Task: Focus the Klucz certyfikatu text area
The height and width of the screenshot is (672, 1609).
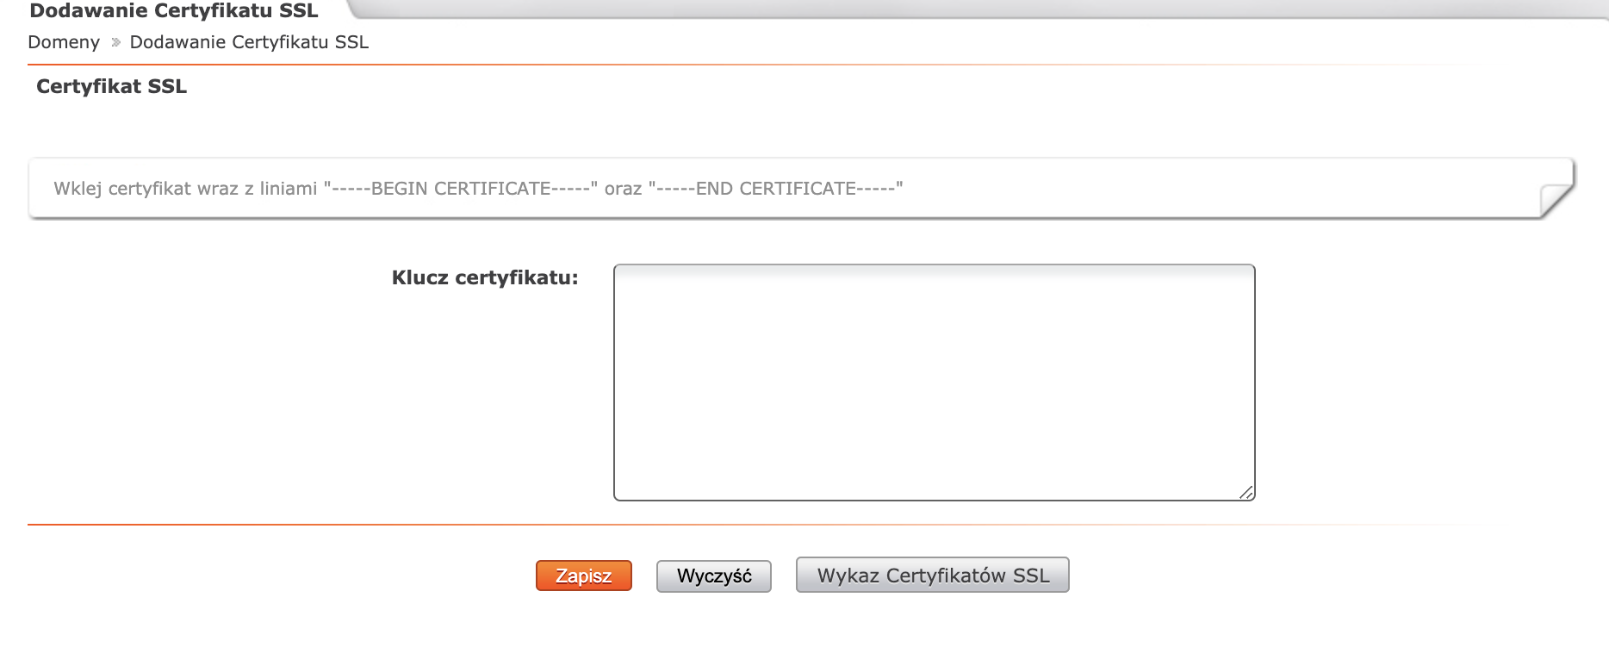Action: point(935,383)
